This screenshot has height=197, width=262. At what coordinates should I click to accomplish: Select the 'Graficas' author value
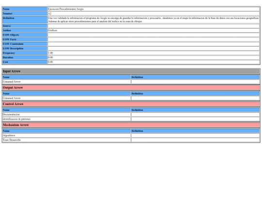coord(52,30)
